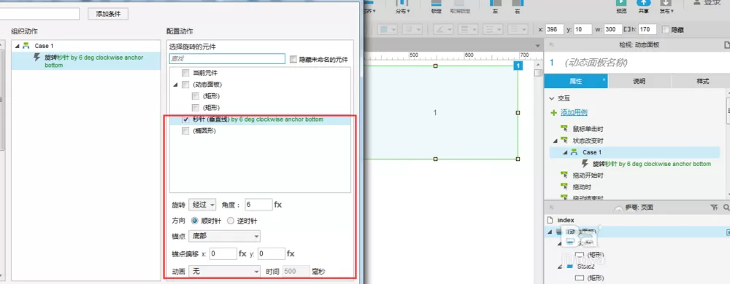The width and height of the screenshot is (730, 284).
Task: Open fx editor next to 角度
Action: (278, 205)
